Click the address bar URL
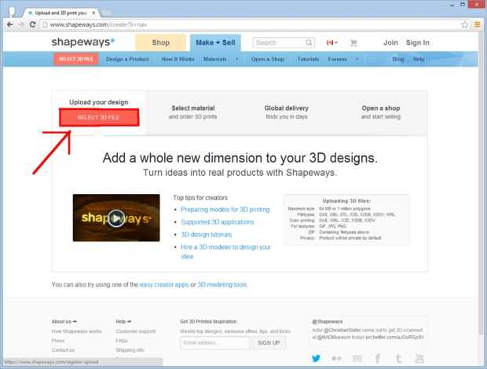Screen dimensions: 487x369 (x=98, y=24)
